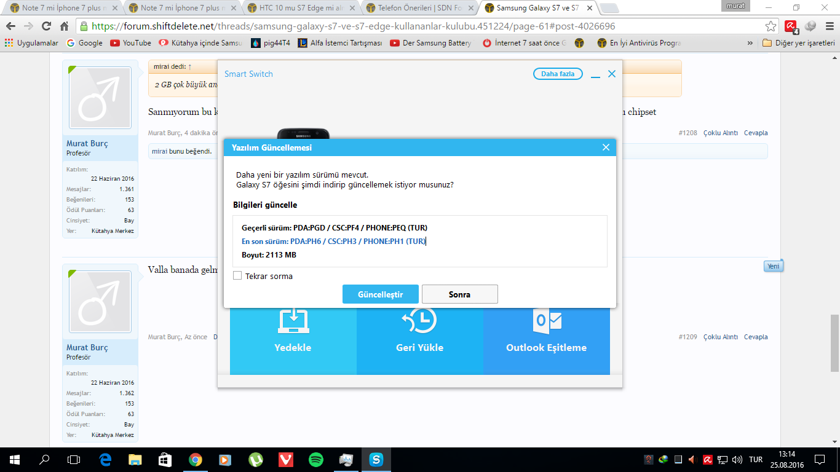
Task: Click the Güncelleştir update button
Action: (381, 294)
